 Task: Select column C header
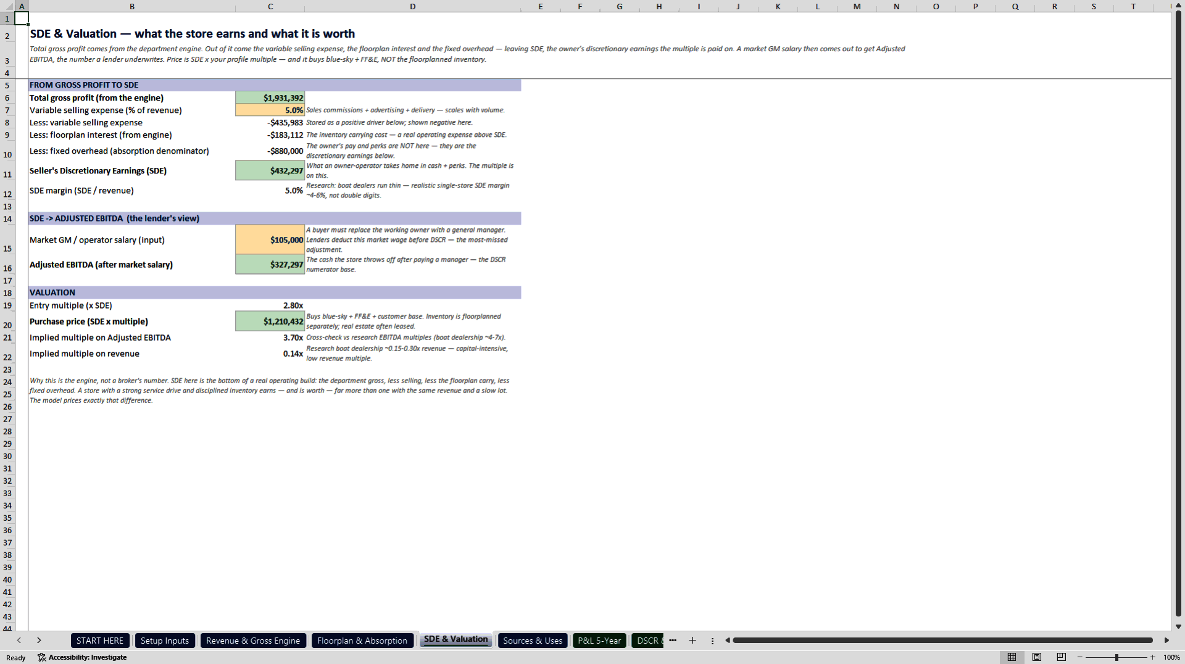[270, 6]
